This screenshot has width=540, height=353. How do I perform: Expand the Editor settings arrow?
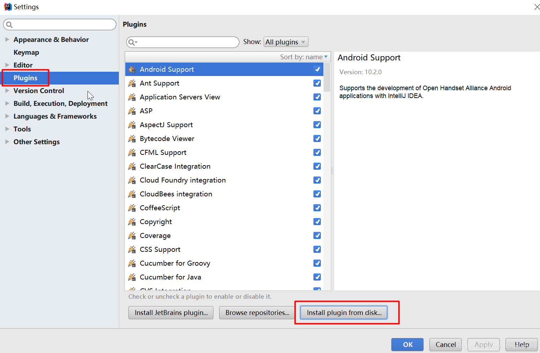(7, 65)
